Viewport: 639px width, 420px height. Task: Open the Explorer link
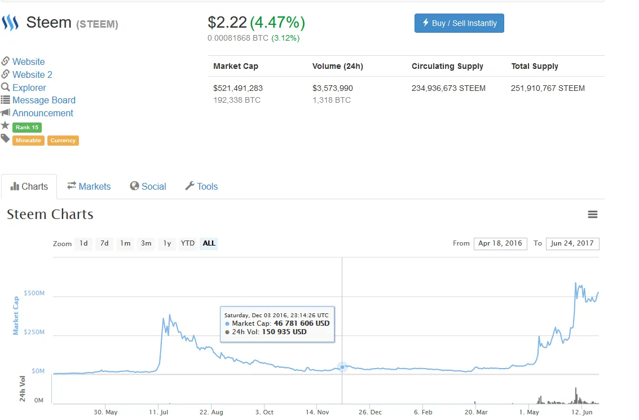tap(29, 88)
